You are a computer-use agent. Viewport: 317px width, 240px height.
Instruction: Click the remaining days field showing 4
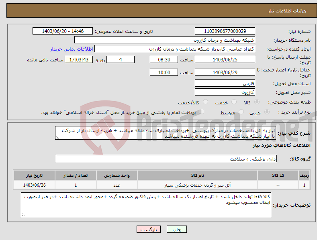[121, 59]
